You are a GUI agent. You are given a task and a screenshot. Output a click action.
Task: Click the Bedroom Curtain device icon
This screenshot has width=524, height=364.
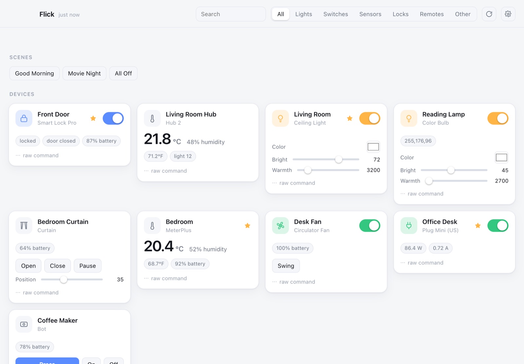click(x=24, y=226)
